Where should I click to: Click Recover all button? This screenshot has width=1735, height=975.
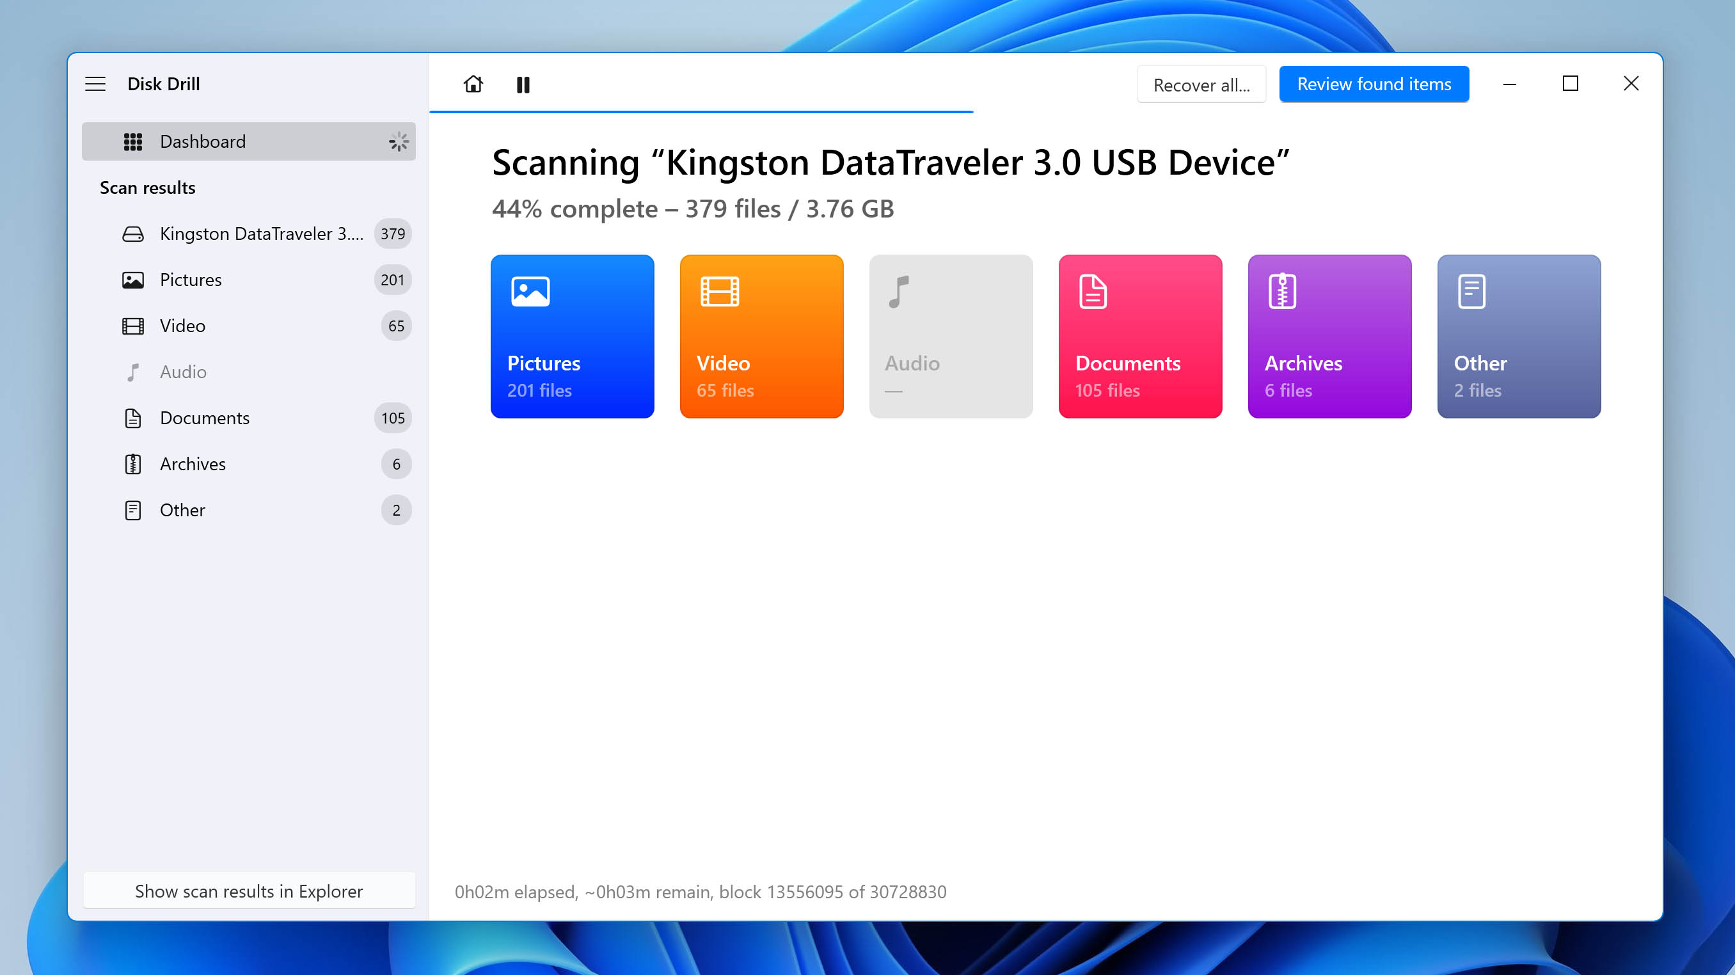(1201, 84)
